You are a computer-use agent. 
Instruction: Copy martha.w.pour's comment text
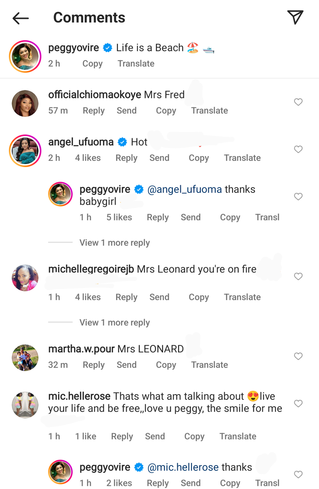(x=166, y=365)
